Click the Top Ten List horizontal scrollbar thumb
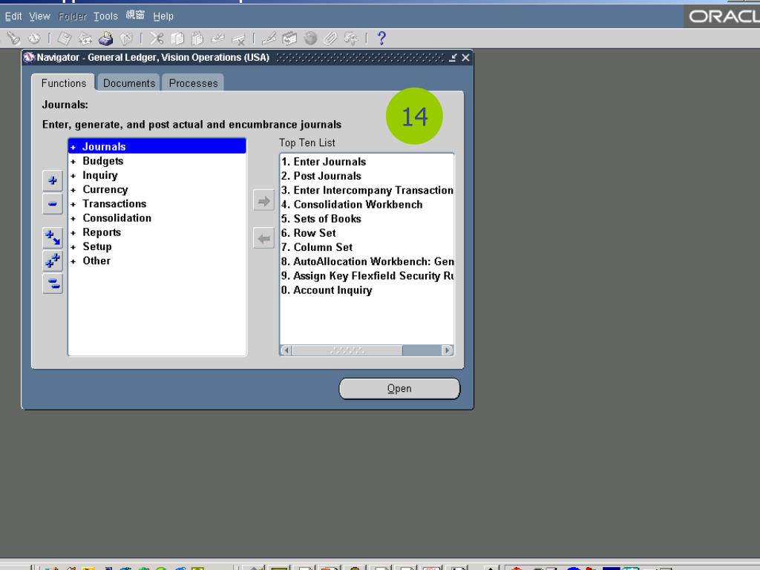Screen dimensions: 760x570 pos(347,350)
